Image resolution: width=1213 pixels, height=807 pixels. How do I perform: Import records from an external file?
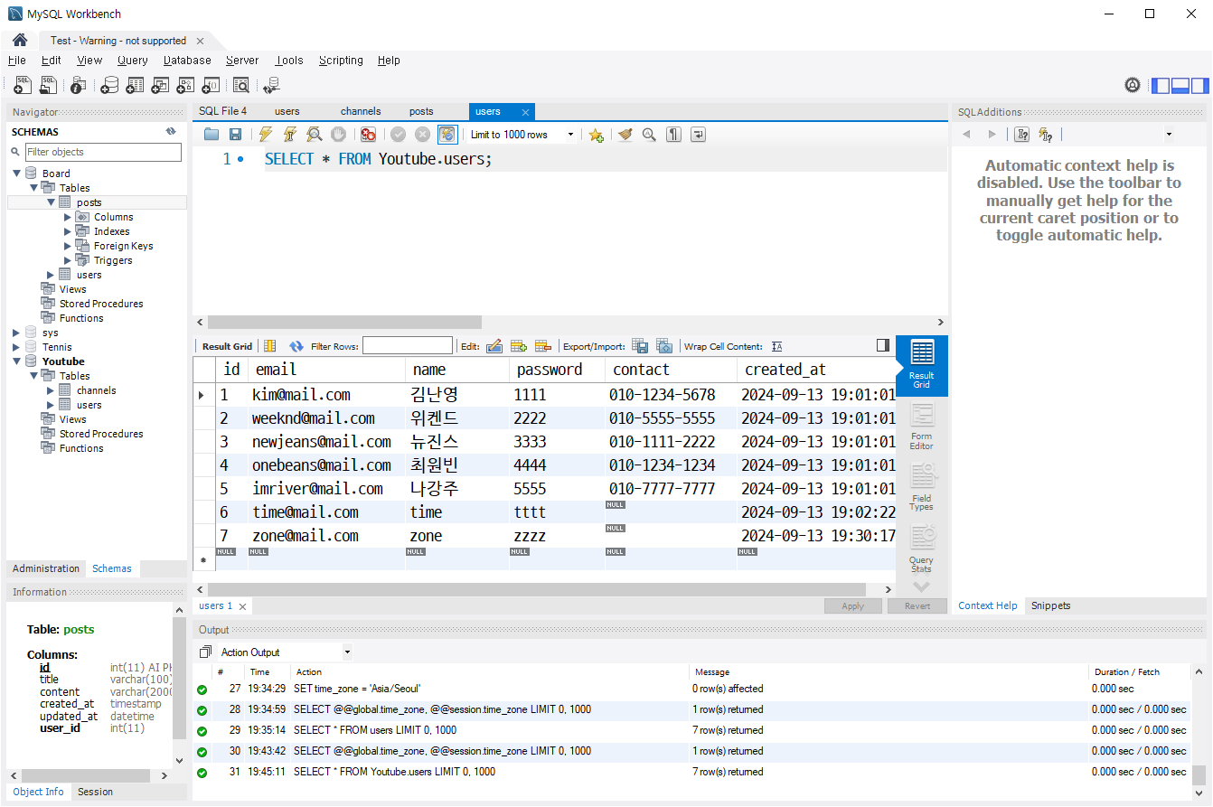pos(664,346)
